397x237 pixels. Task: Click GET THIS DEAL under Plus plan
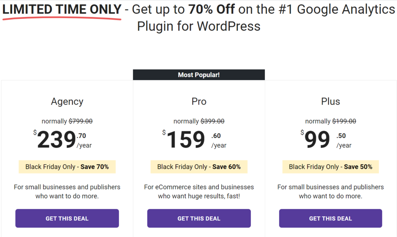pyautogui.click(x=331, y=218)
